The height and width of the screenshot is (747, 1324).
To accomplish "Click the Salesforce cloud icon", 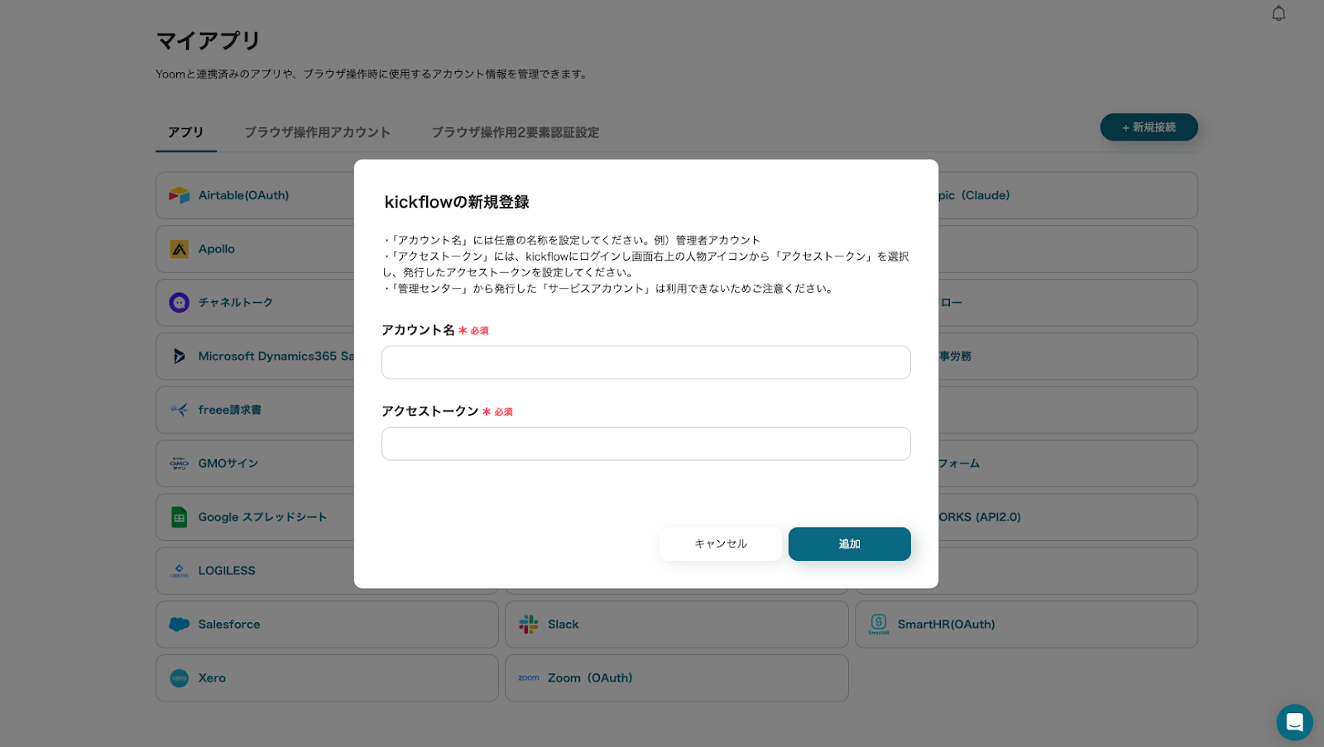I will point(179,625).
